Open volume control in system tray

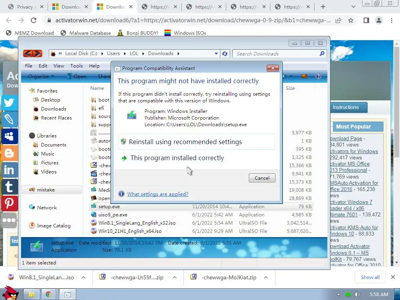pyautogui.click(x=357, y=295)
